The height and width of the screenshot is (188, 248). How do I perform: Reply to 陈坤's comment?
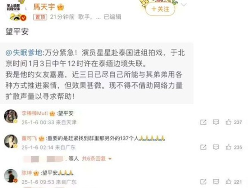pyautogui.click(x=216, y=182)
